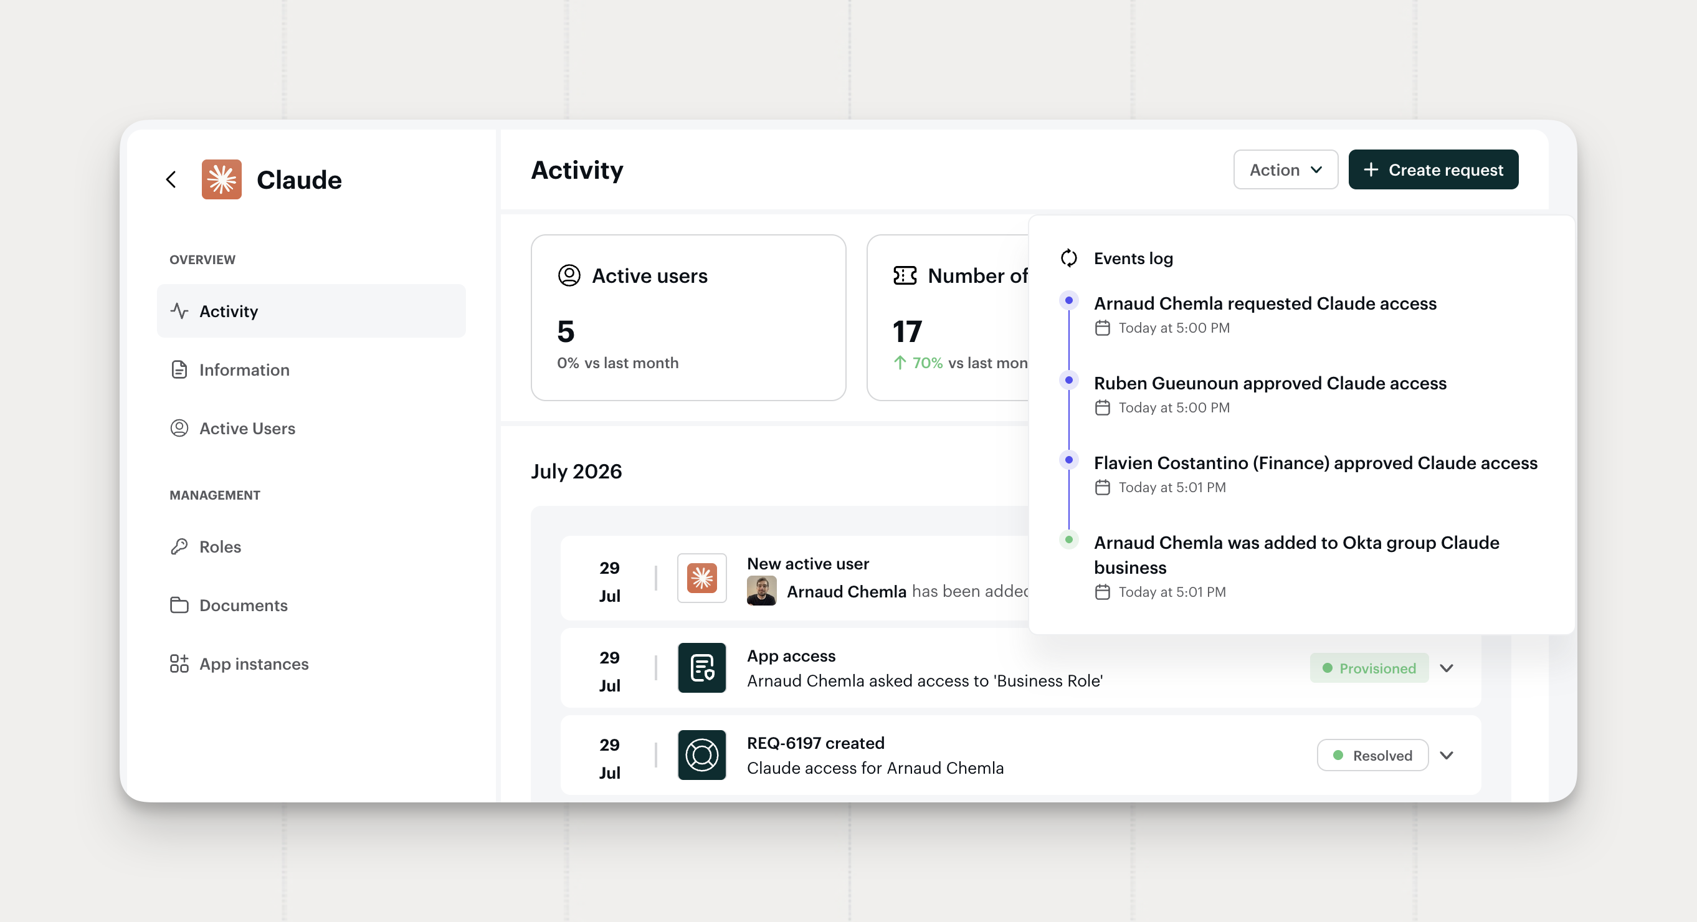Click the plus icon in Create request
Viewport: 1697px width, 922px height.
point(1371,170)
